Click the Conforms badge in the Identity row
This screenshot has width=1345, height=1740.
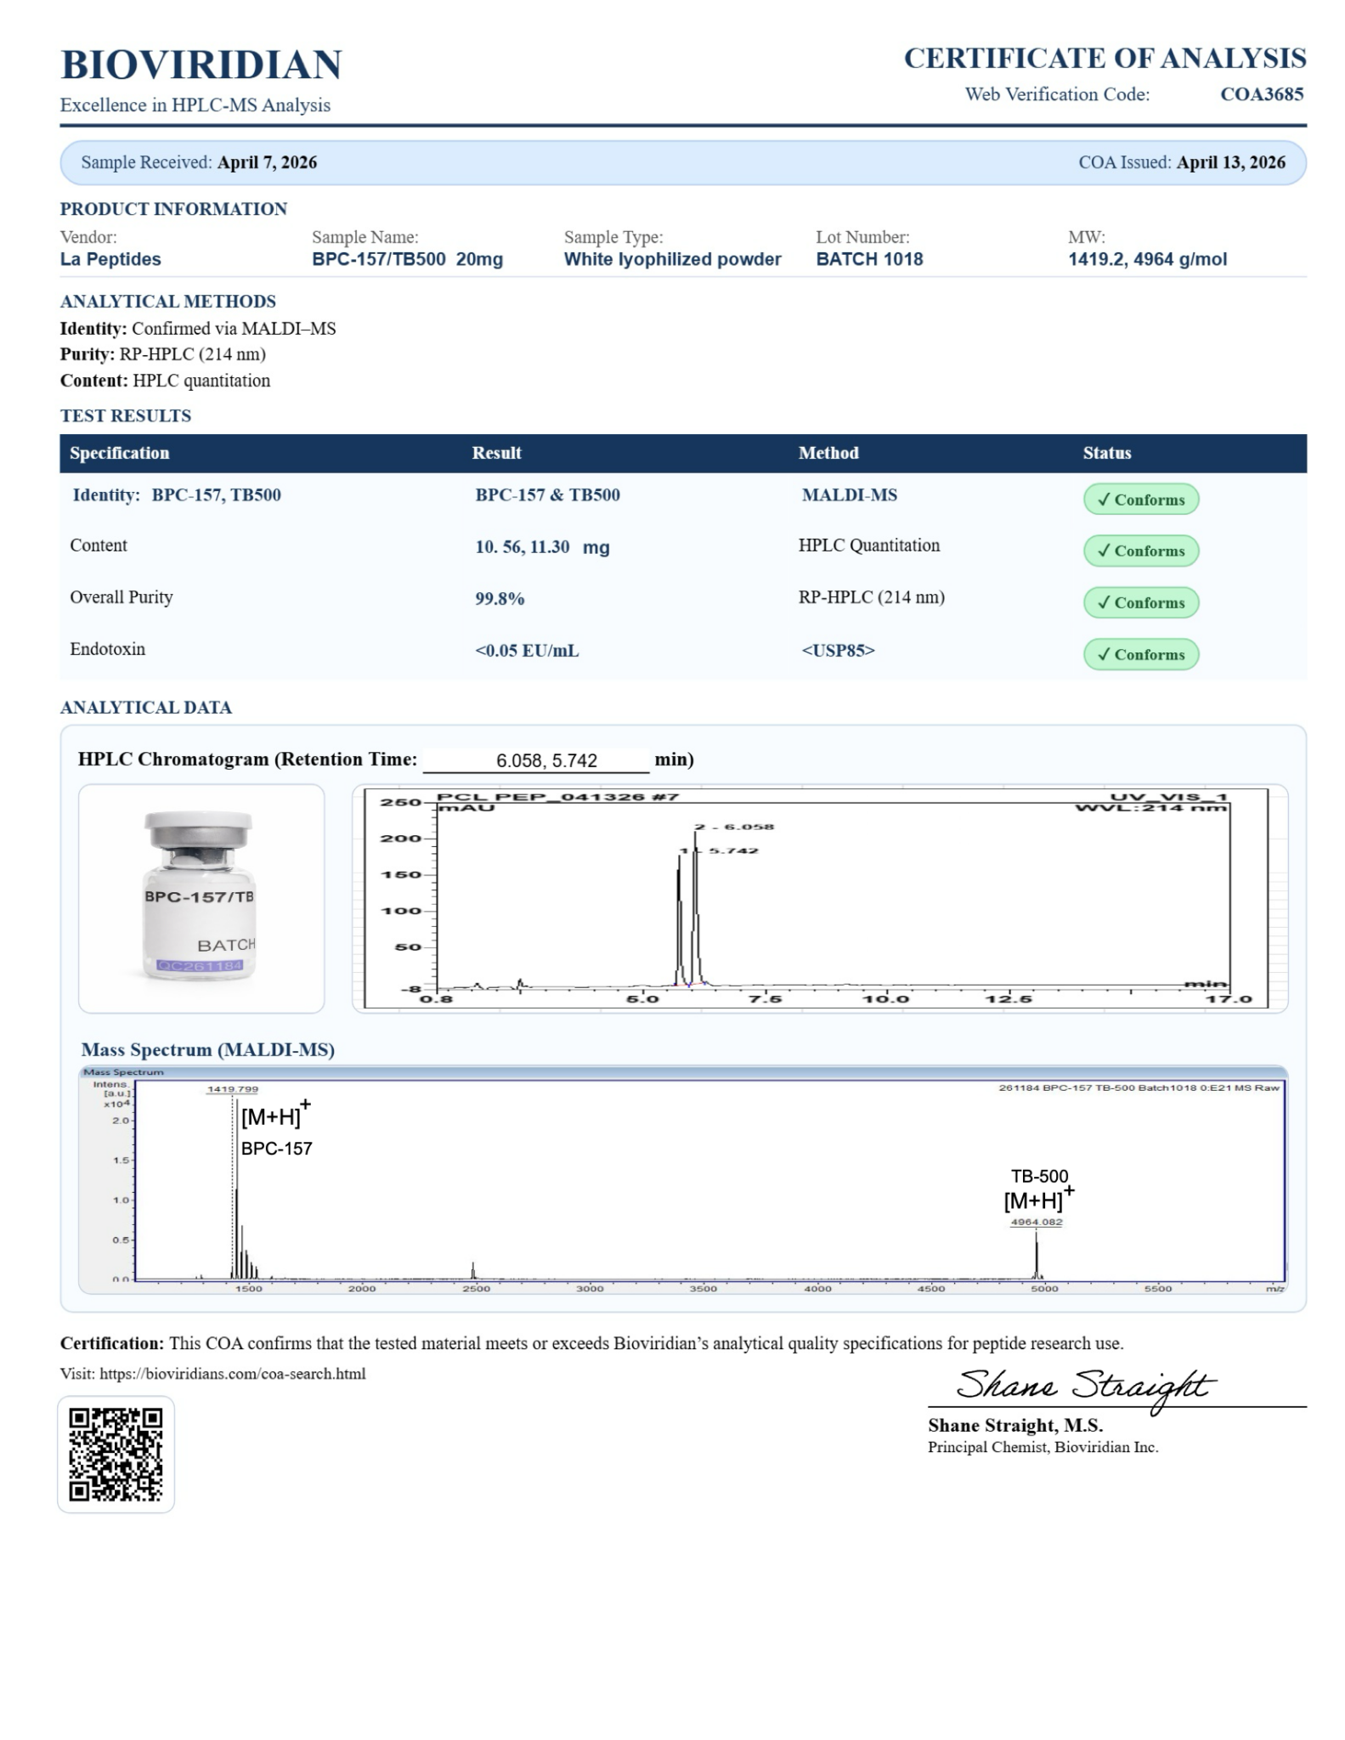1141,500
